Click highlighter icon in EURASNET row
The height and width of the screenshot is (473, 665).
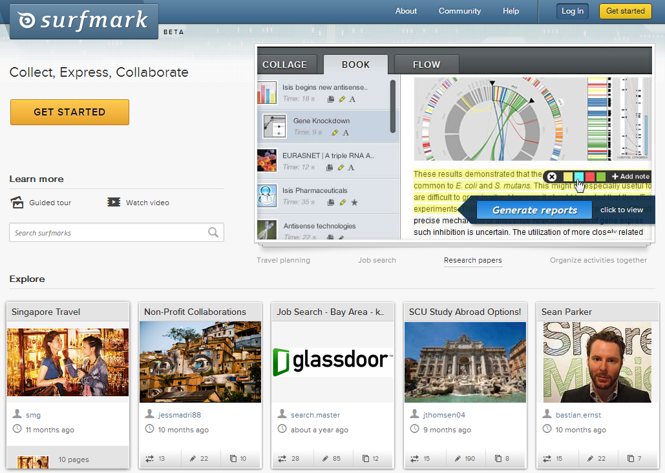341,167
